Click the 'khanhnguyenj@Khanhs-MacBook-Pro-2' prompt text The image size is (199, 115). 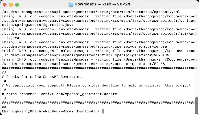pyautogui.click(x=38, y=111)
